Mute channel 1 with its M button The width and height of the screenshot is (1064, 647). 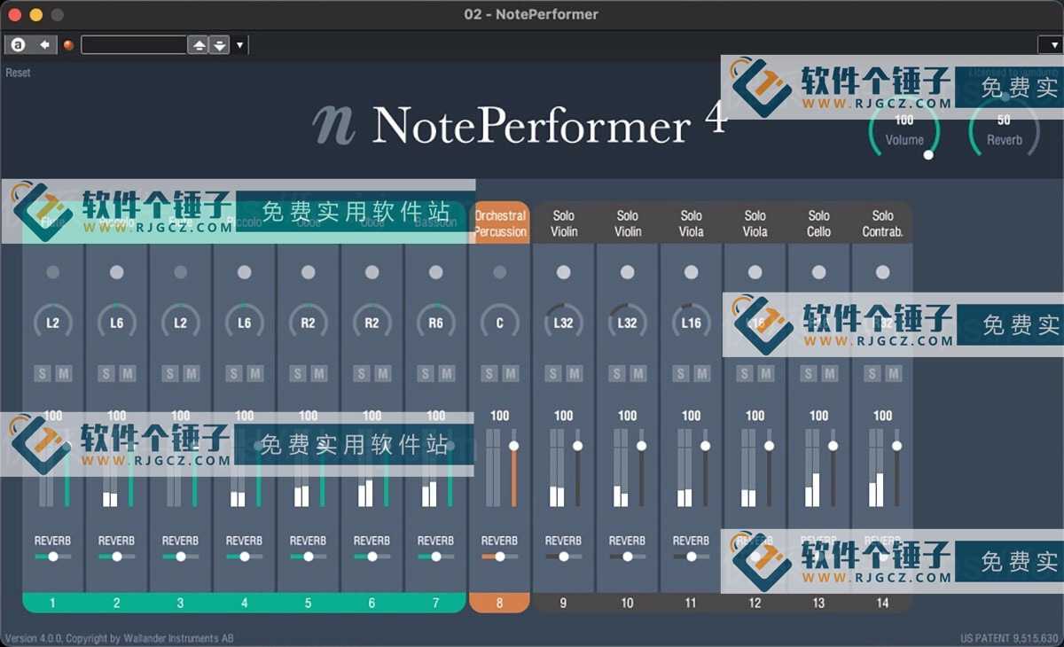(x=63, y=374)
